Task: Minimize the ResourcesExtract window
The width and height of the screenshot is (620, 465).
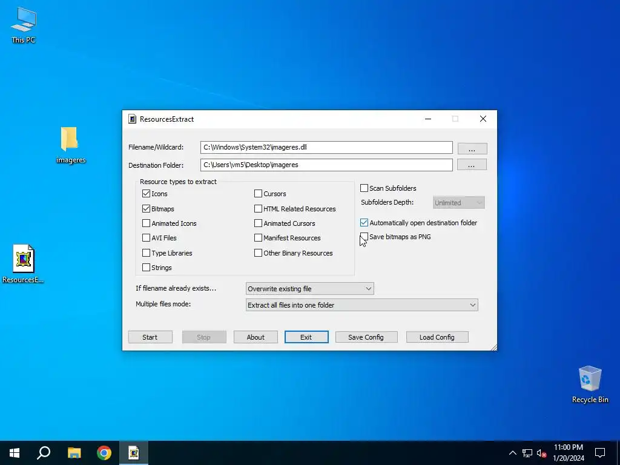Action: (x=428, y=119)
